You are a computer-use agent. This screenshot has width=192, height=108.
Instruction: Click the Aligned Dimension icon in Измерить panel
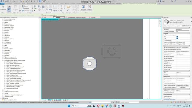pyautogui.click(x=68, y=7)
